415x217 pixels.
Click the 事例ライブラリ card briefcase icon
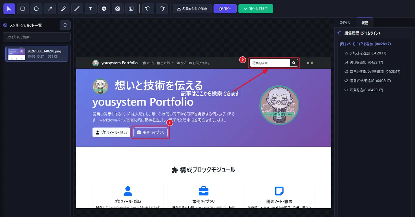(x=203, y=191)
